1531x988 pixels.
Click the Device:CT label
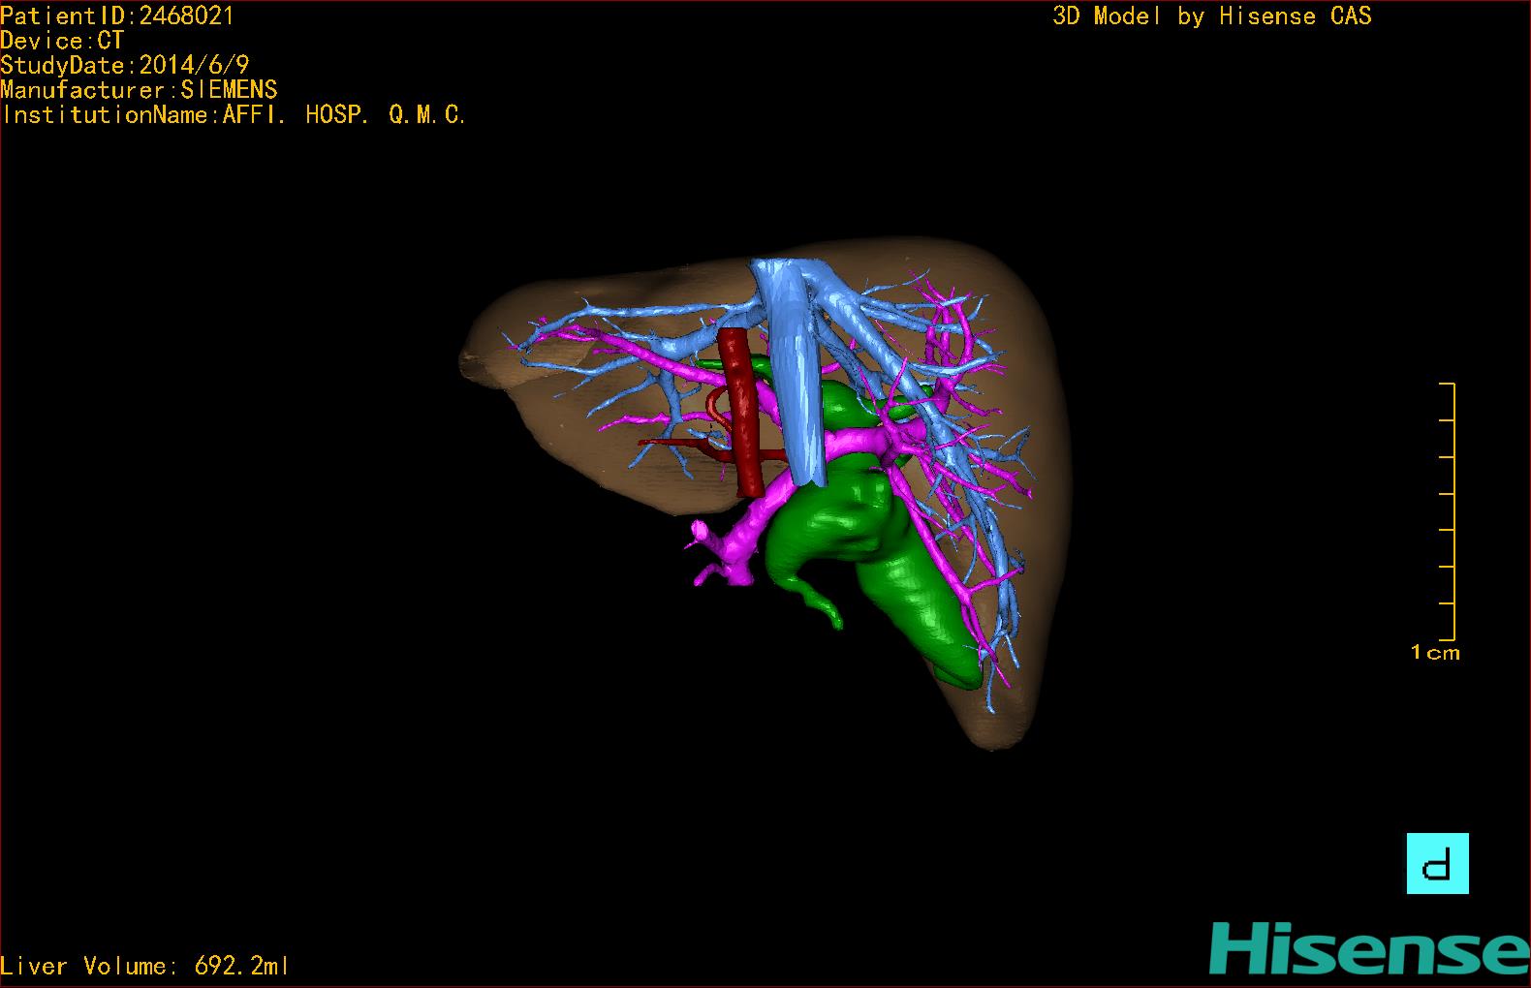coord(62,41)
